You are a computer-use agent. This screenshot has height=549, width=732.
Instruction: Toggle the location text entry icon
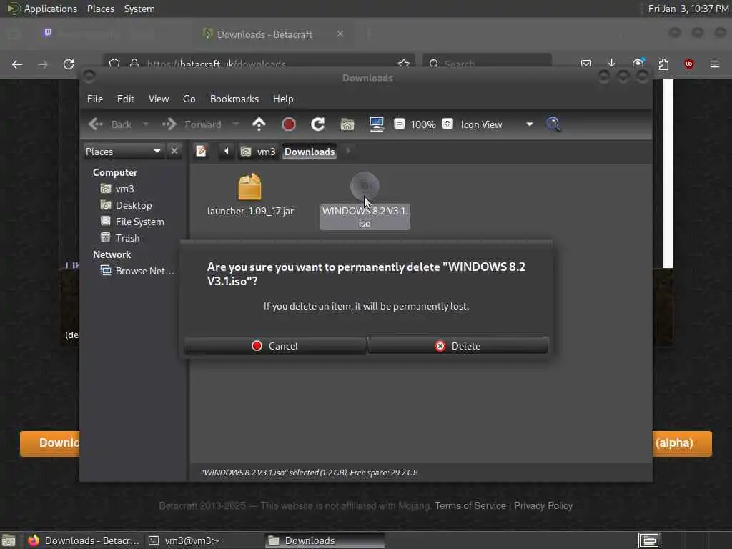pos(201,152)
